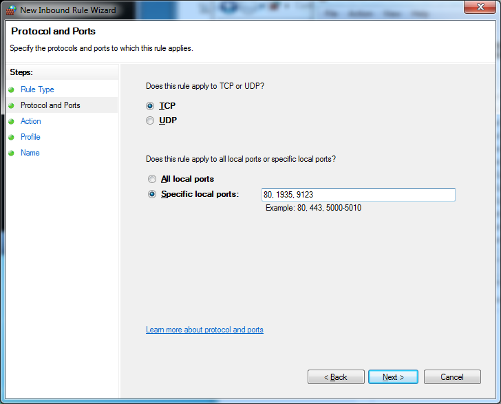501x404 pixels.
Task: Click the 'Steps:' heading in the sidebar
Action: (21, 72)
